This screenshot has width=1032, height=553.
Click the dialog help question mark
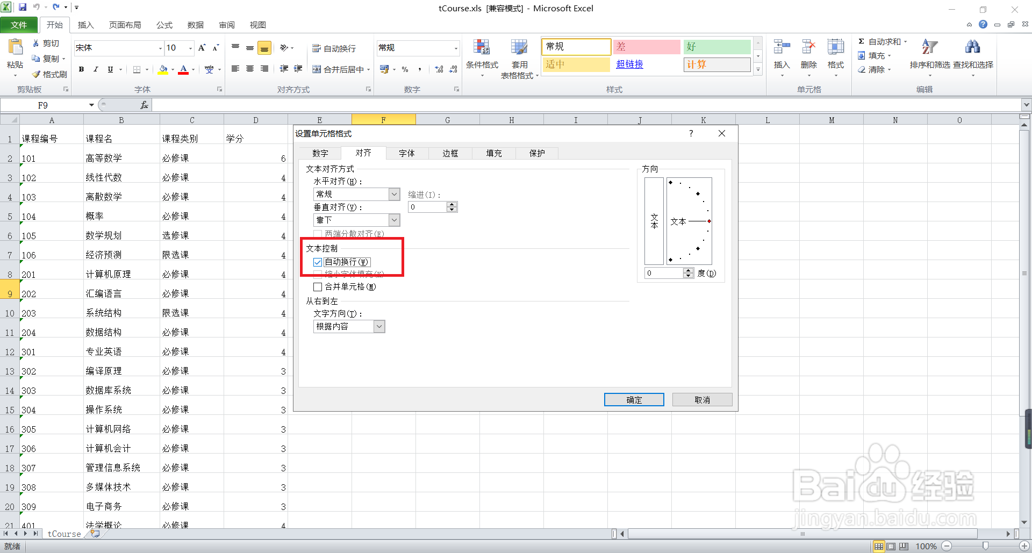click(x=691, y=133)
